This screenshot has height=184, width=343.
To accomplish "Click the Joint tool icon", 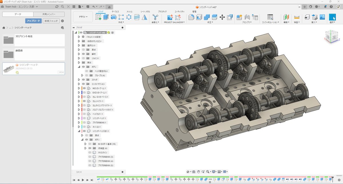I will (x=247, y=17).
